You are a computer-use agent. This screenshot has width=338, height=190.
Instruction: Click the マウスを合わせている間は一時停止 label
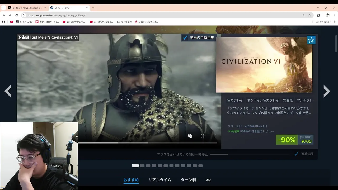[182, 154]
